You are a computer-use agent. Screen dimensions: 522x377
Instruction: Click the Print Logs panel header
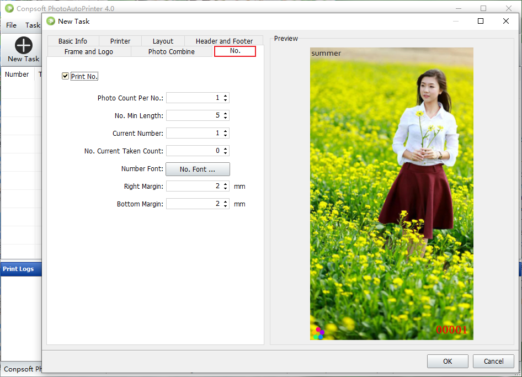22,269
